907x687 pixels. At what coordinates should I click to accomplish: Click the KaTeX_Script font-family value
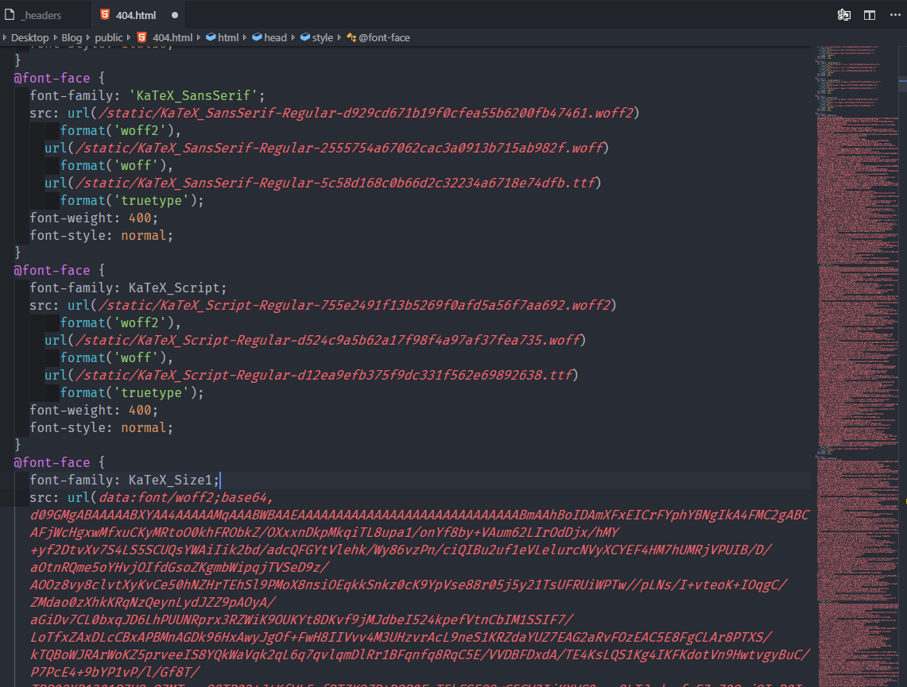[x=174, y=288]
